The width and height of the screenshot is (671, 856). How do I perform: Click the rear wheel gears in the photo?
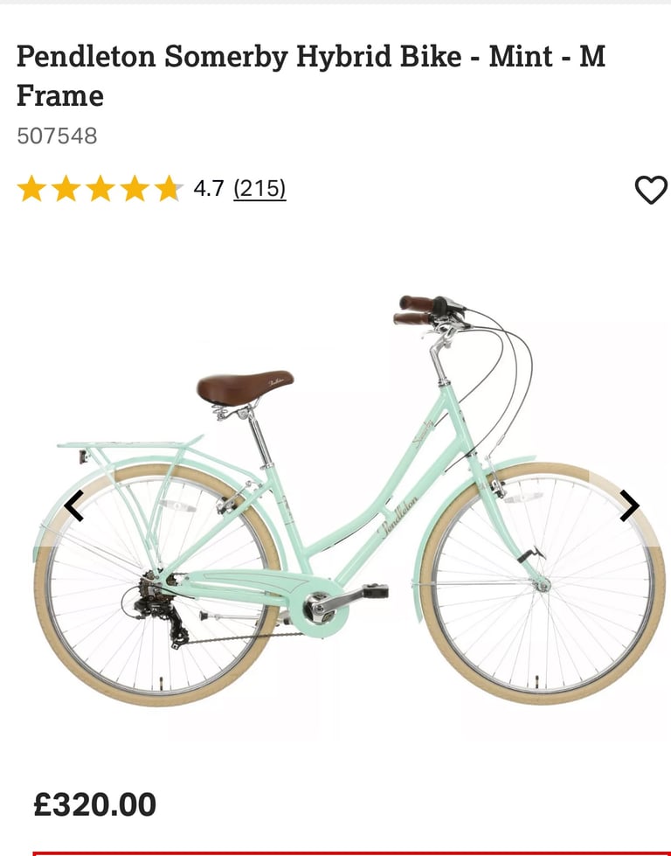tap(158, 606)
